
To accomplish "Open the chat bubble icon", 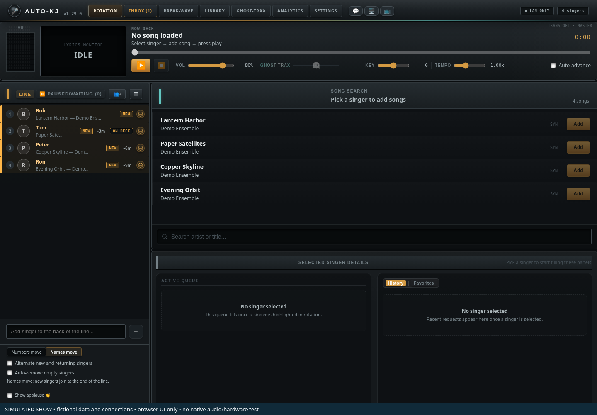I will click(356, 11).
